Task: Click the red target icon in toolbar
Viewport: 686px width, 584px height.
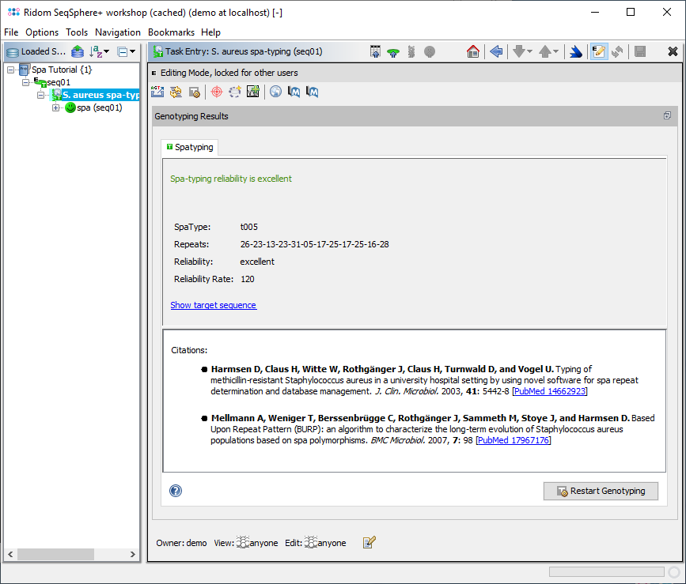Action: point(215,92)
